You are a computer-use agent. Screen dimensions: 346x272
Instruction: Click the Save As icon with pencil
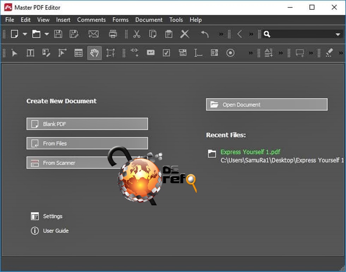(x=74, y=34)
